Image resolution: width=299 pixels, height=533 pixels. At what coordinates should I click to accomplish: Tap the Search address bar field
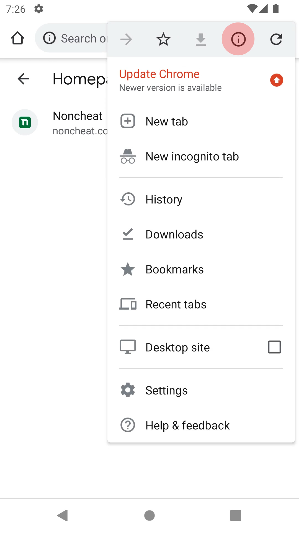click(x=71, y=38)
